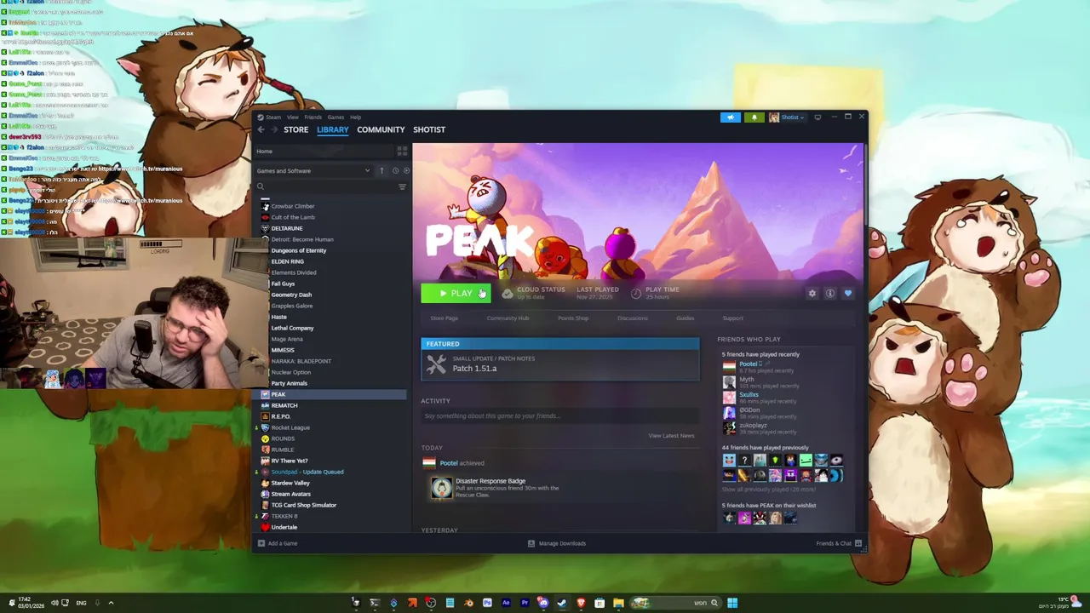Click the library search input field

coord(330,186)
